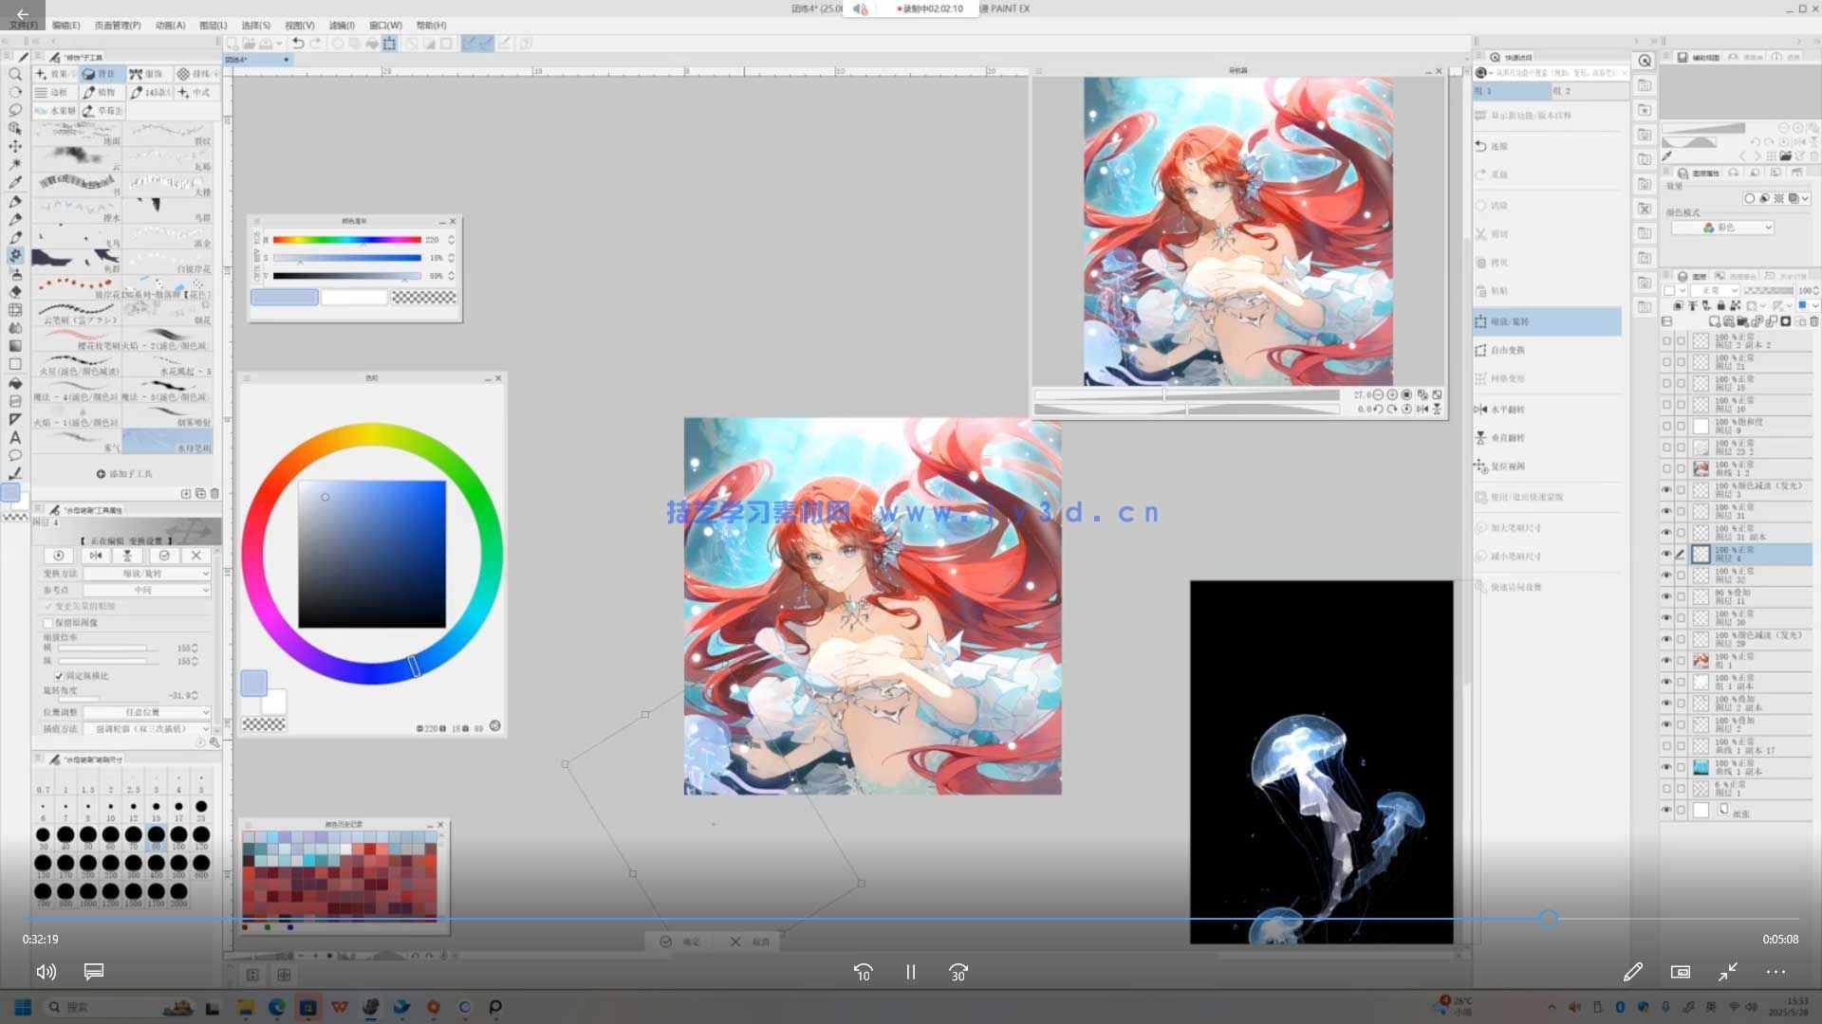Select the Move layer tool
The width and height of the screenshot is (1822, 1024).
pyautogui.click(x=15, y=146)
